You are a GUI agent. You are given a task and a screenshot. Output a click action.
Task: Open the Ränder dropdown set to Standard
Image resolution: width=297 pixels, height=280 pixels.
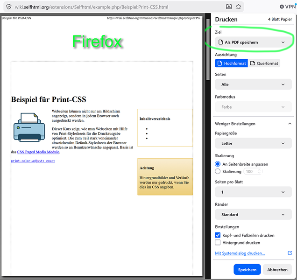[x=253, y=215]
